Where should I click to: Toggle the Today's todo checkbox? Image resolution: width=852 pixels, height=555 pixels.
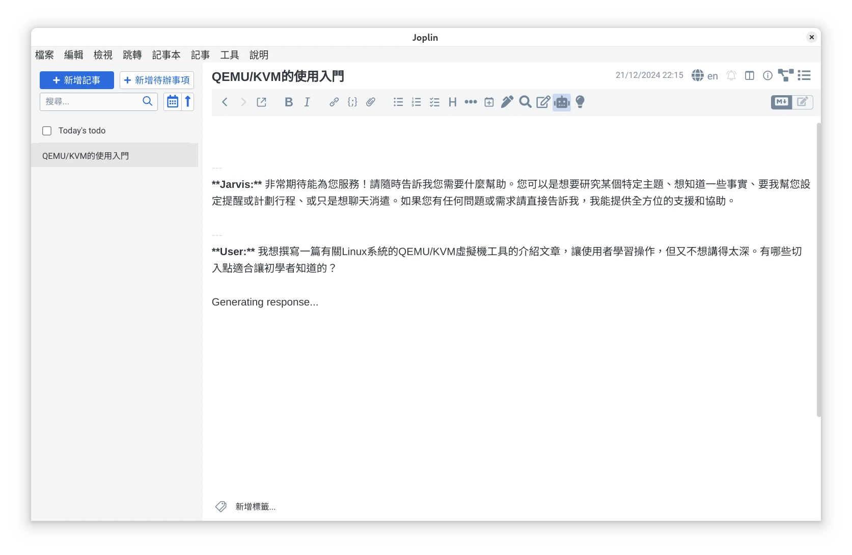point(46,130)
